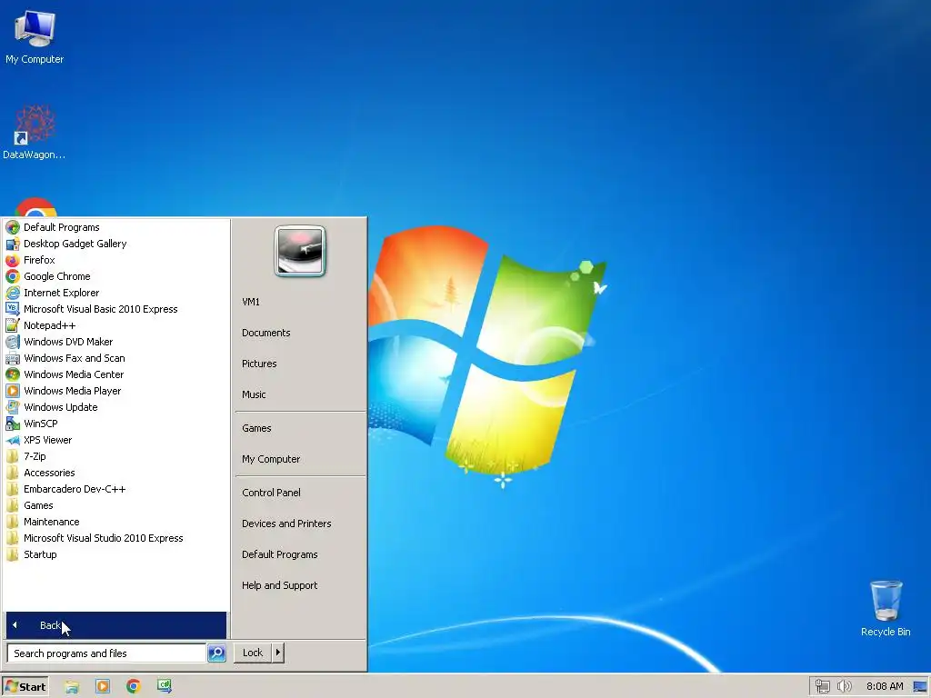Open Windows Explorer taskbar icon
The image size is (931, 698).
tap(72, 687)
